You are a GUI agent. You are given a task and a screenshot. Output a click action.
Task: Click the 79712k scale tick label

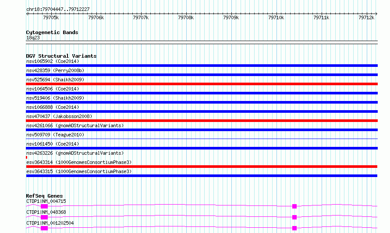click(x=366, y=17)
